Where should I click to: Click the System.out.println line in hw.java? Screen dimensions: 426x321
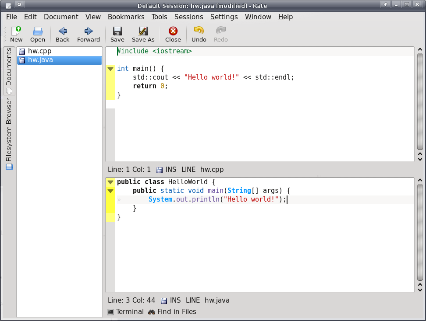217,199
